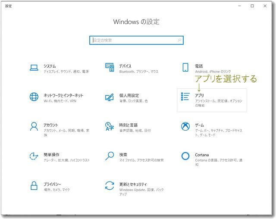
Task: Select the Search magnifier category icon
Action: tap(110, 156)
